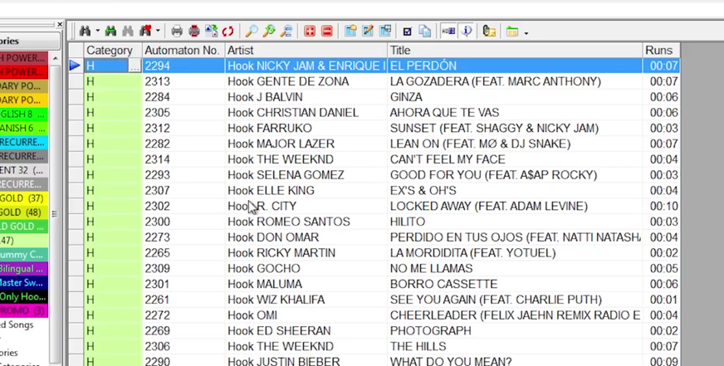Select title CAN'T FEEL MY FACE
This screenshot has width=724, height=366.
tap(448, 159)
